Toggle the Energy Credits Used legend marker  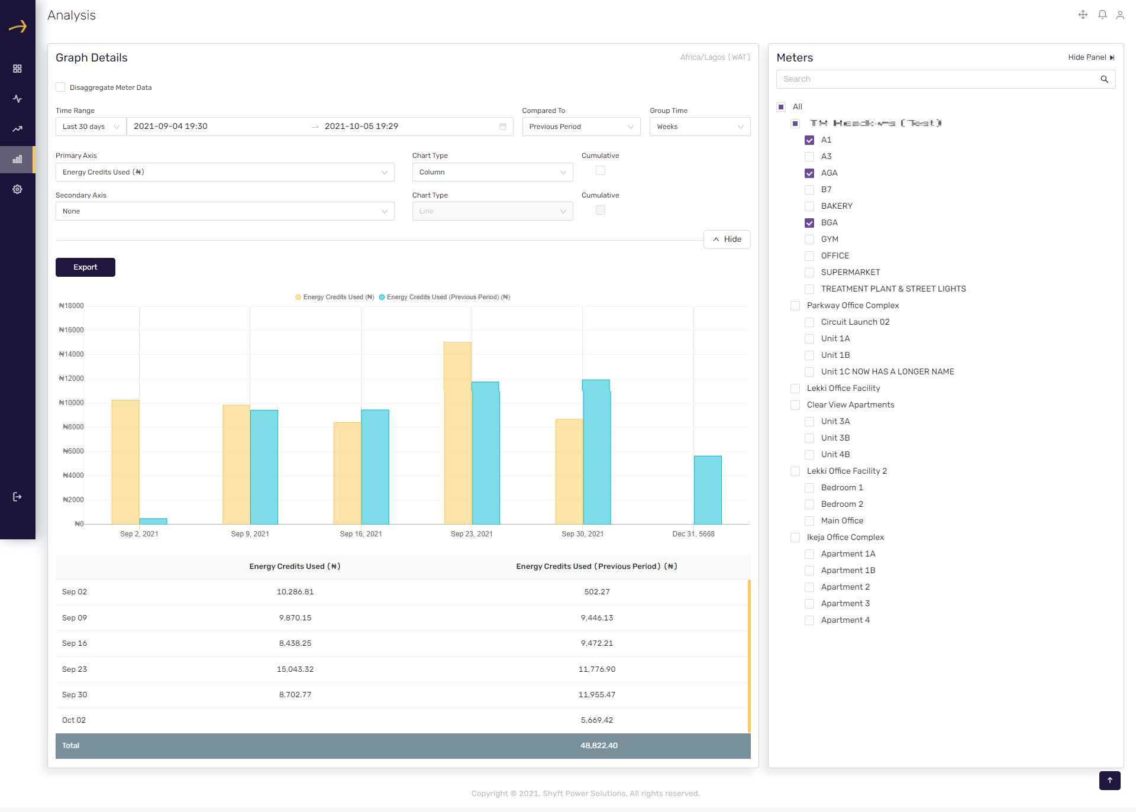(x=298, y=297)
